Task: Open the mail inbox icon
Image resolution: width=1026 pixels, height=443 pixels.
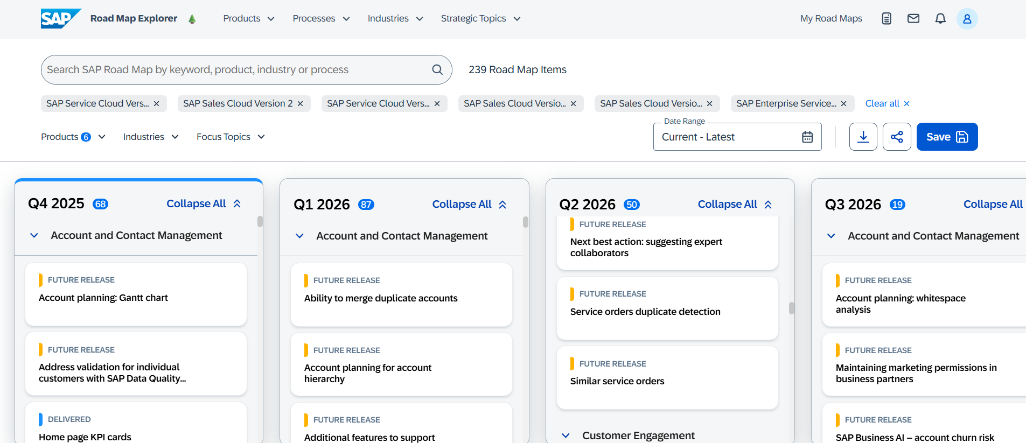Action: (913, 19)
